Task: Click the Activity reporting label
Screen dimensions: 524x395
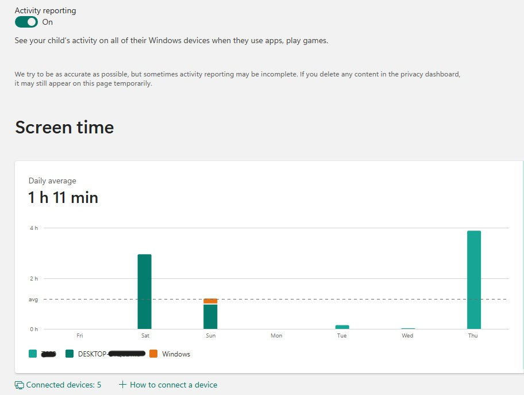Action: [45, 11]
